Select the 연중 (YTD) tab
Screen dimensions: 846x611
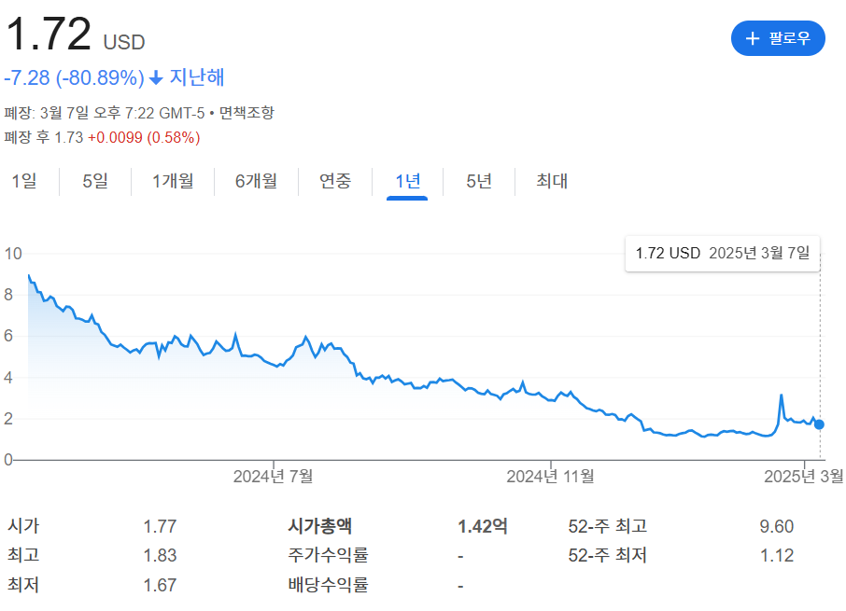(333, 182)
